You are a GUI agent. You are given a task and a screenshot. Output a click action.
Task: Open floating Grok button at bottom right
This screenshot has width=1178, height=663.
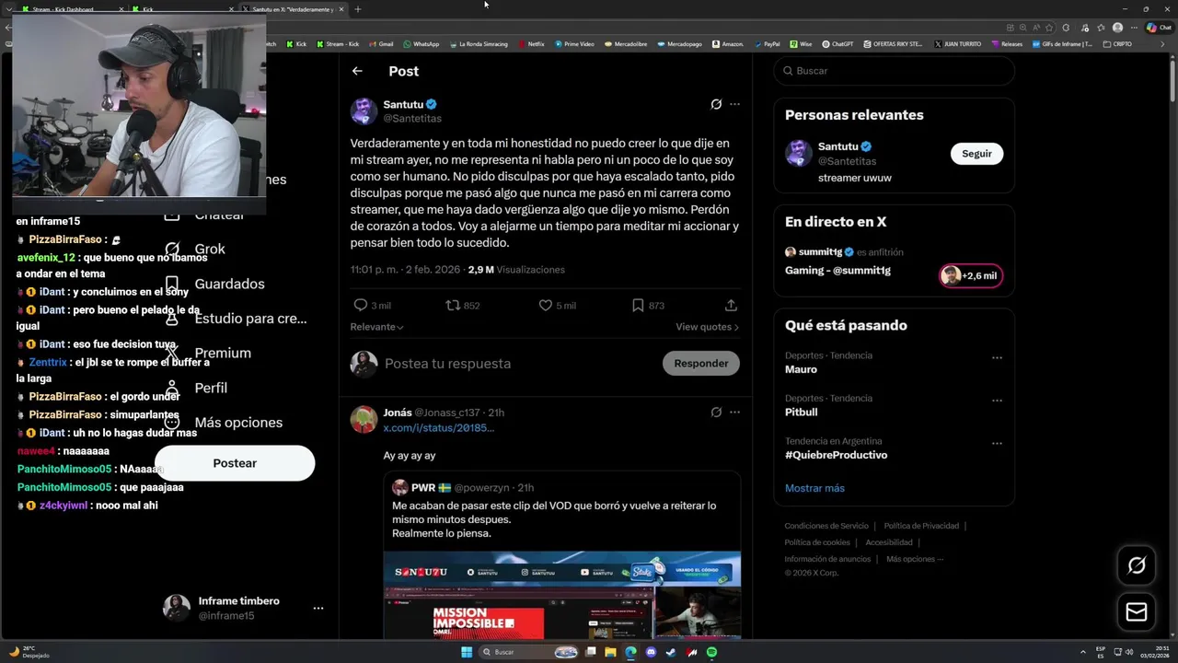coord(1137,565)
